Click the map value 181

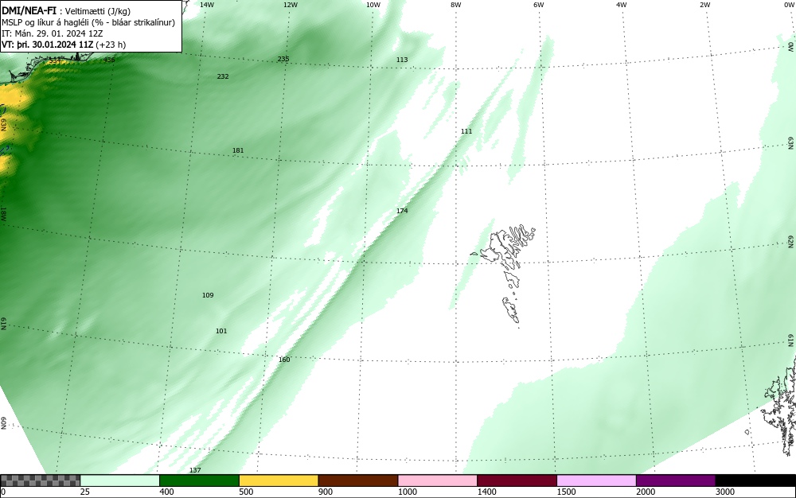pyautogui.click(x=238, y=150)
